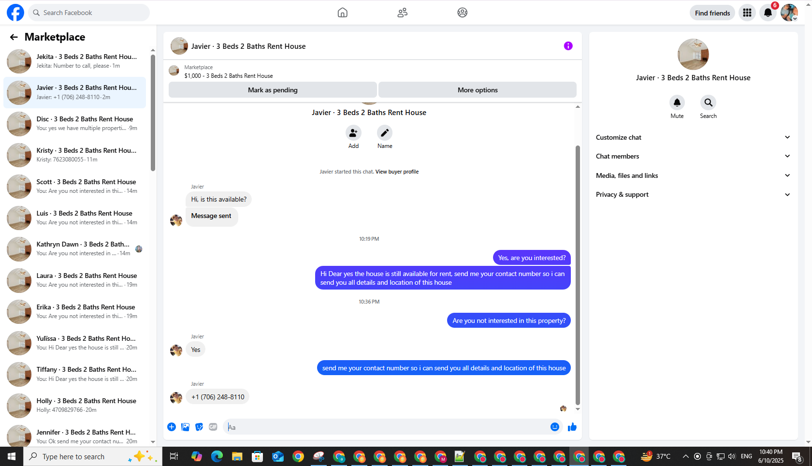Show hidden system tray icons
The height and width of the screenshot is (466, 812).
pyautogui.click(x=685, y=456)
